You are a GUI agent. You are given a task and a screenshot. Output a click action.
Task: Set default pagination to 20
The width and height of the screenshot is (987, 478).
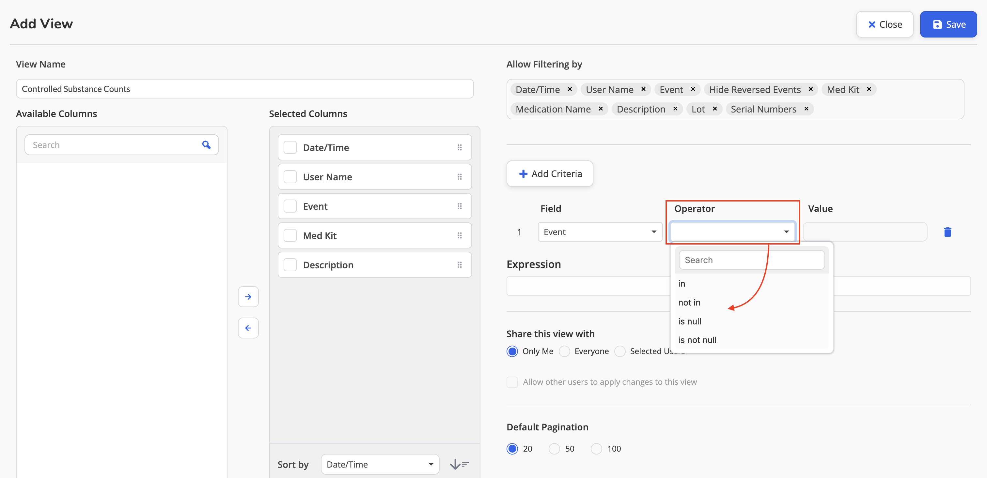point(512,449)
